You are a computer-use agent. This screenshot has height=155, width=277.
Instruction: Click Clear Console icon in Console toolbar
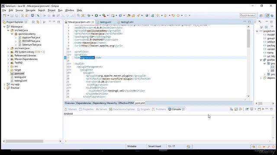[231, 109]
